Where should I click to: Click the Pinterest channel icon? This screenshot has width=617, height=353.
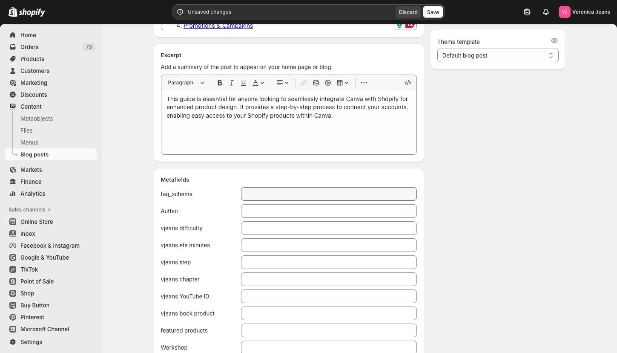(x=13, y=317)
